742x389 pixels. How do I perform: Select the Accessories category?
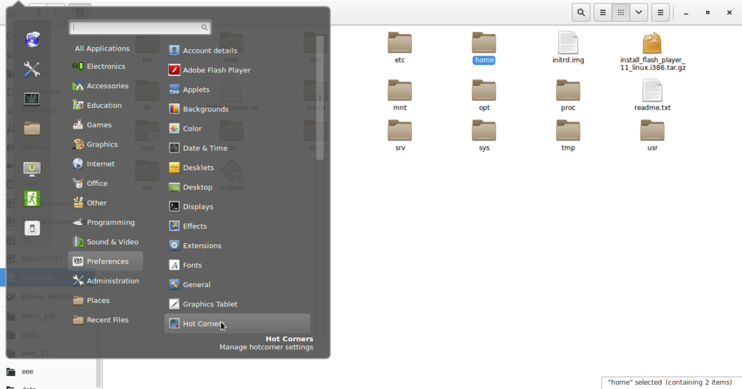[106, 85]
